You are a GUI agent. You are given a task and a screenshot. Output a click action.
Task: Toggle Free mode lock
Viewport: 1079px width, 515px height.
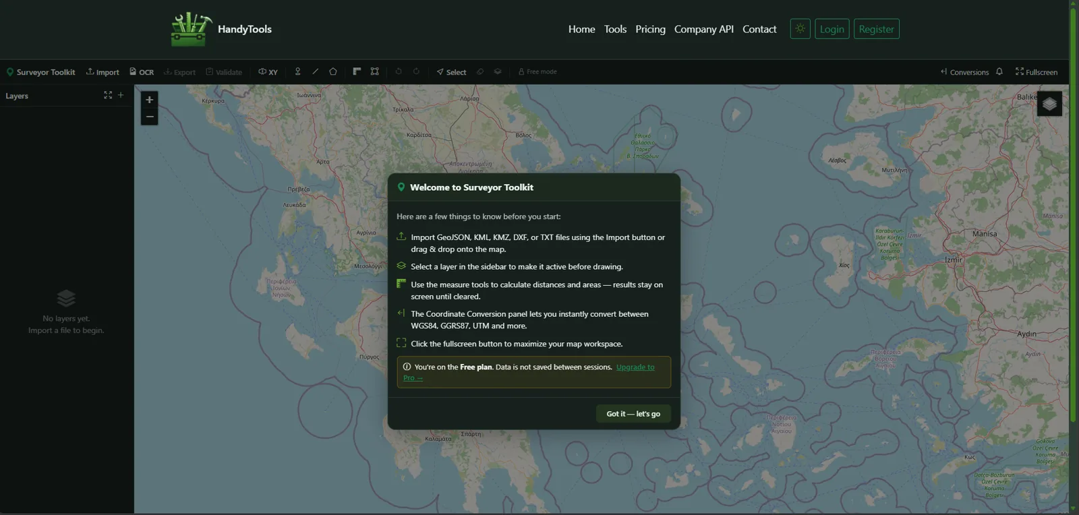click(x=537, y=71)
